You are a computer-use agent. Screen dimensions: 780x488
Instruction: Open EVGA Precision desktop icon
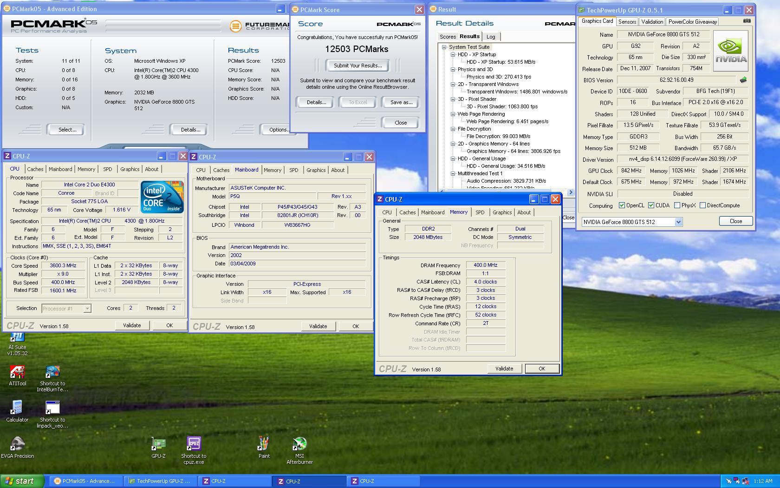(x=17, y=448)
